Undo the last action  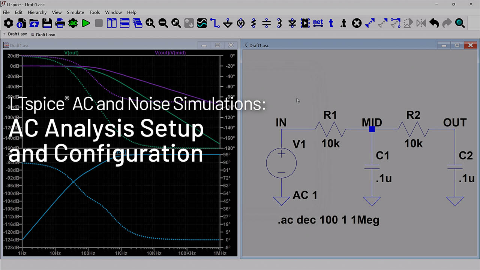(x=434, y=23)
